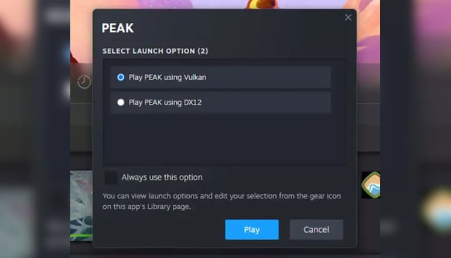This screenshot has width=451, height=258.
Task: Click the Select Launch Option heading
Action: click(155, 51)
